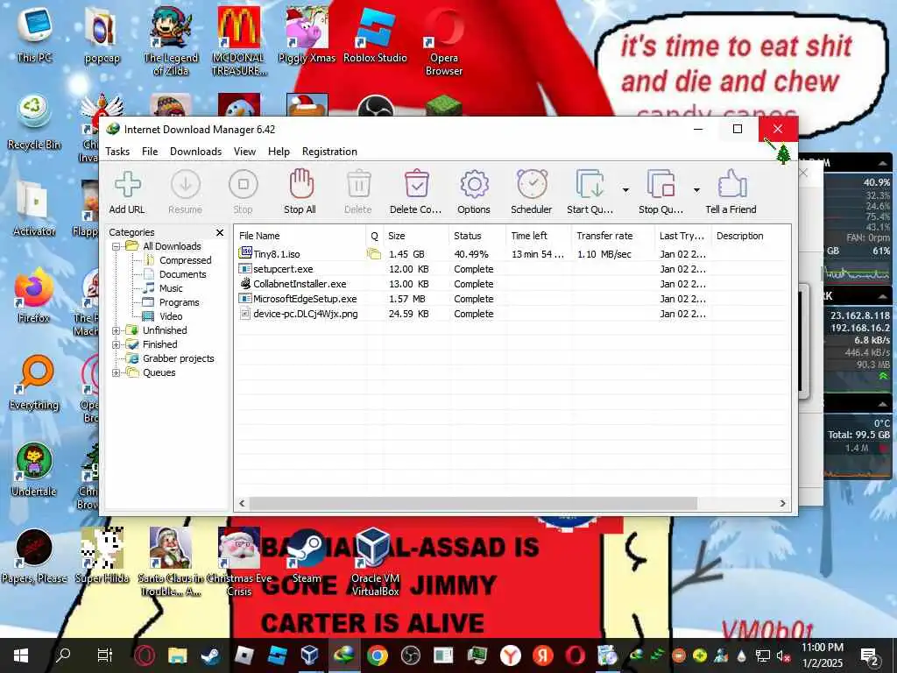This screenshot has width=897, height=673.
Task: Open the Roblox Studio desktop shortcut
Action: [x=375, y=35]
